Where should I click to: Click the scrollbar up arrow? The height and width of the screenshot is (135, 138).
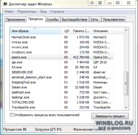126,30
